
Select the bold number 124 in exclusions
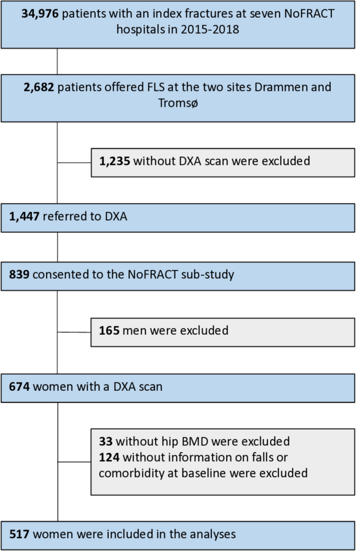click(109, 457)
